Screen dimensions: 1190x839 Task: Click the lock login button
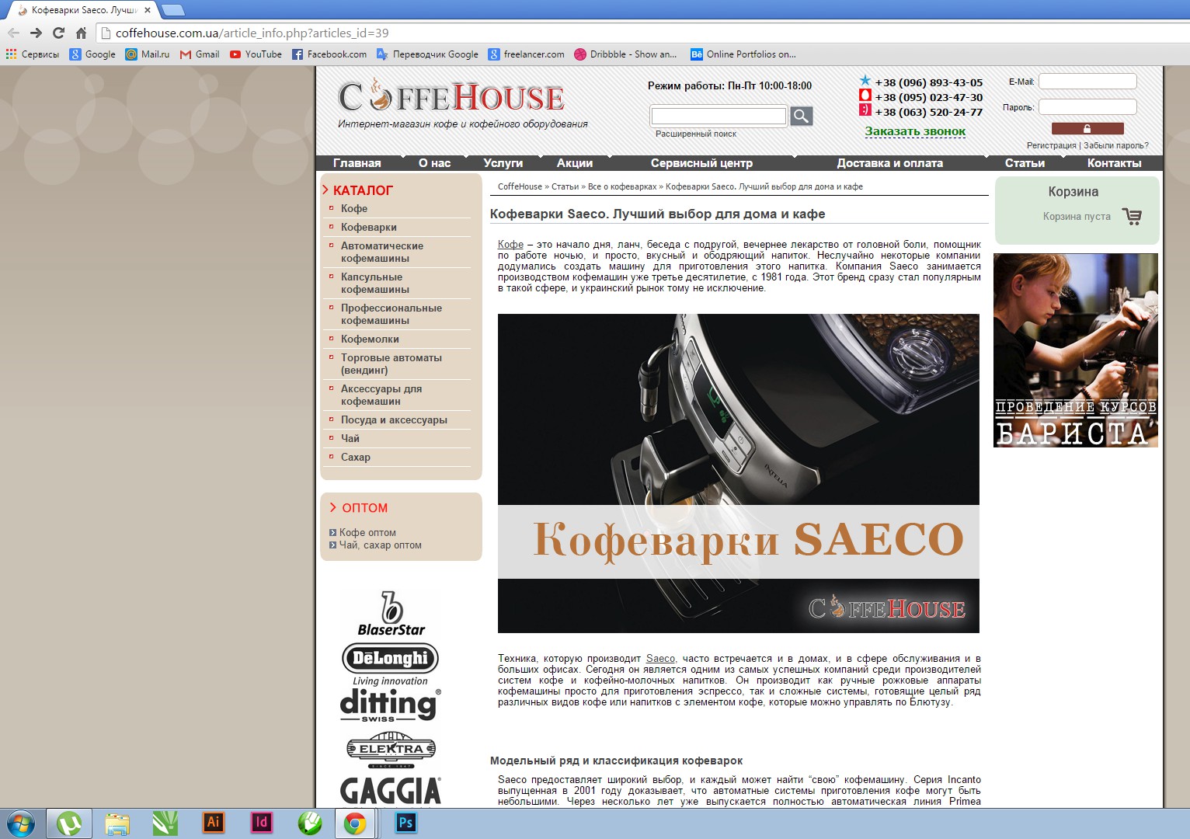[x=1087, y=129]
